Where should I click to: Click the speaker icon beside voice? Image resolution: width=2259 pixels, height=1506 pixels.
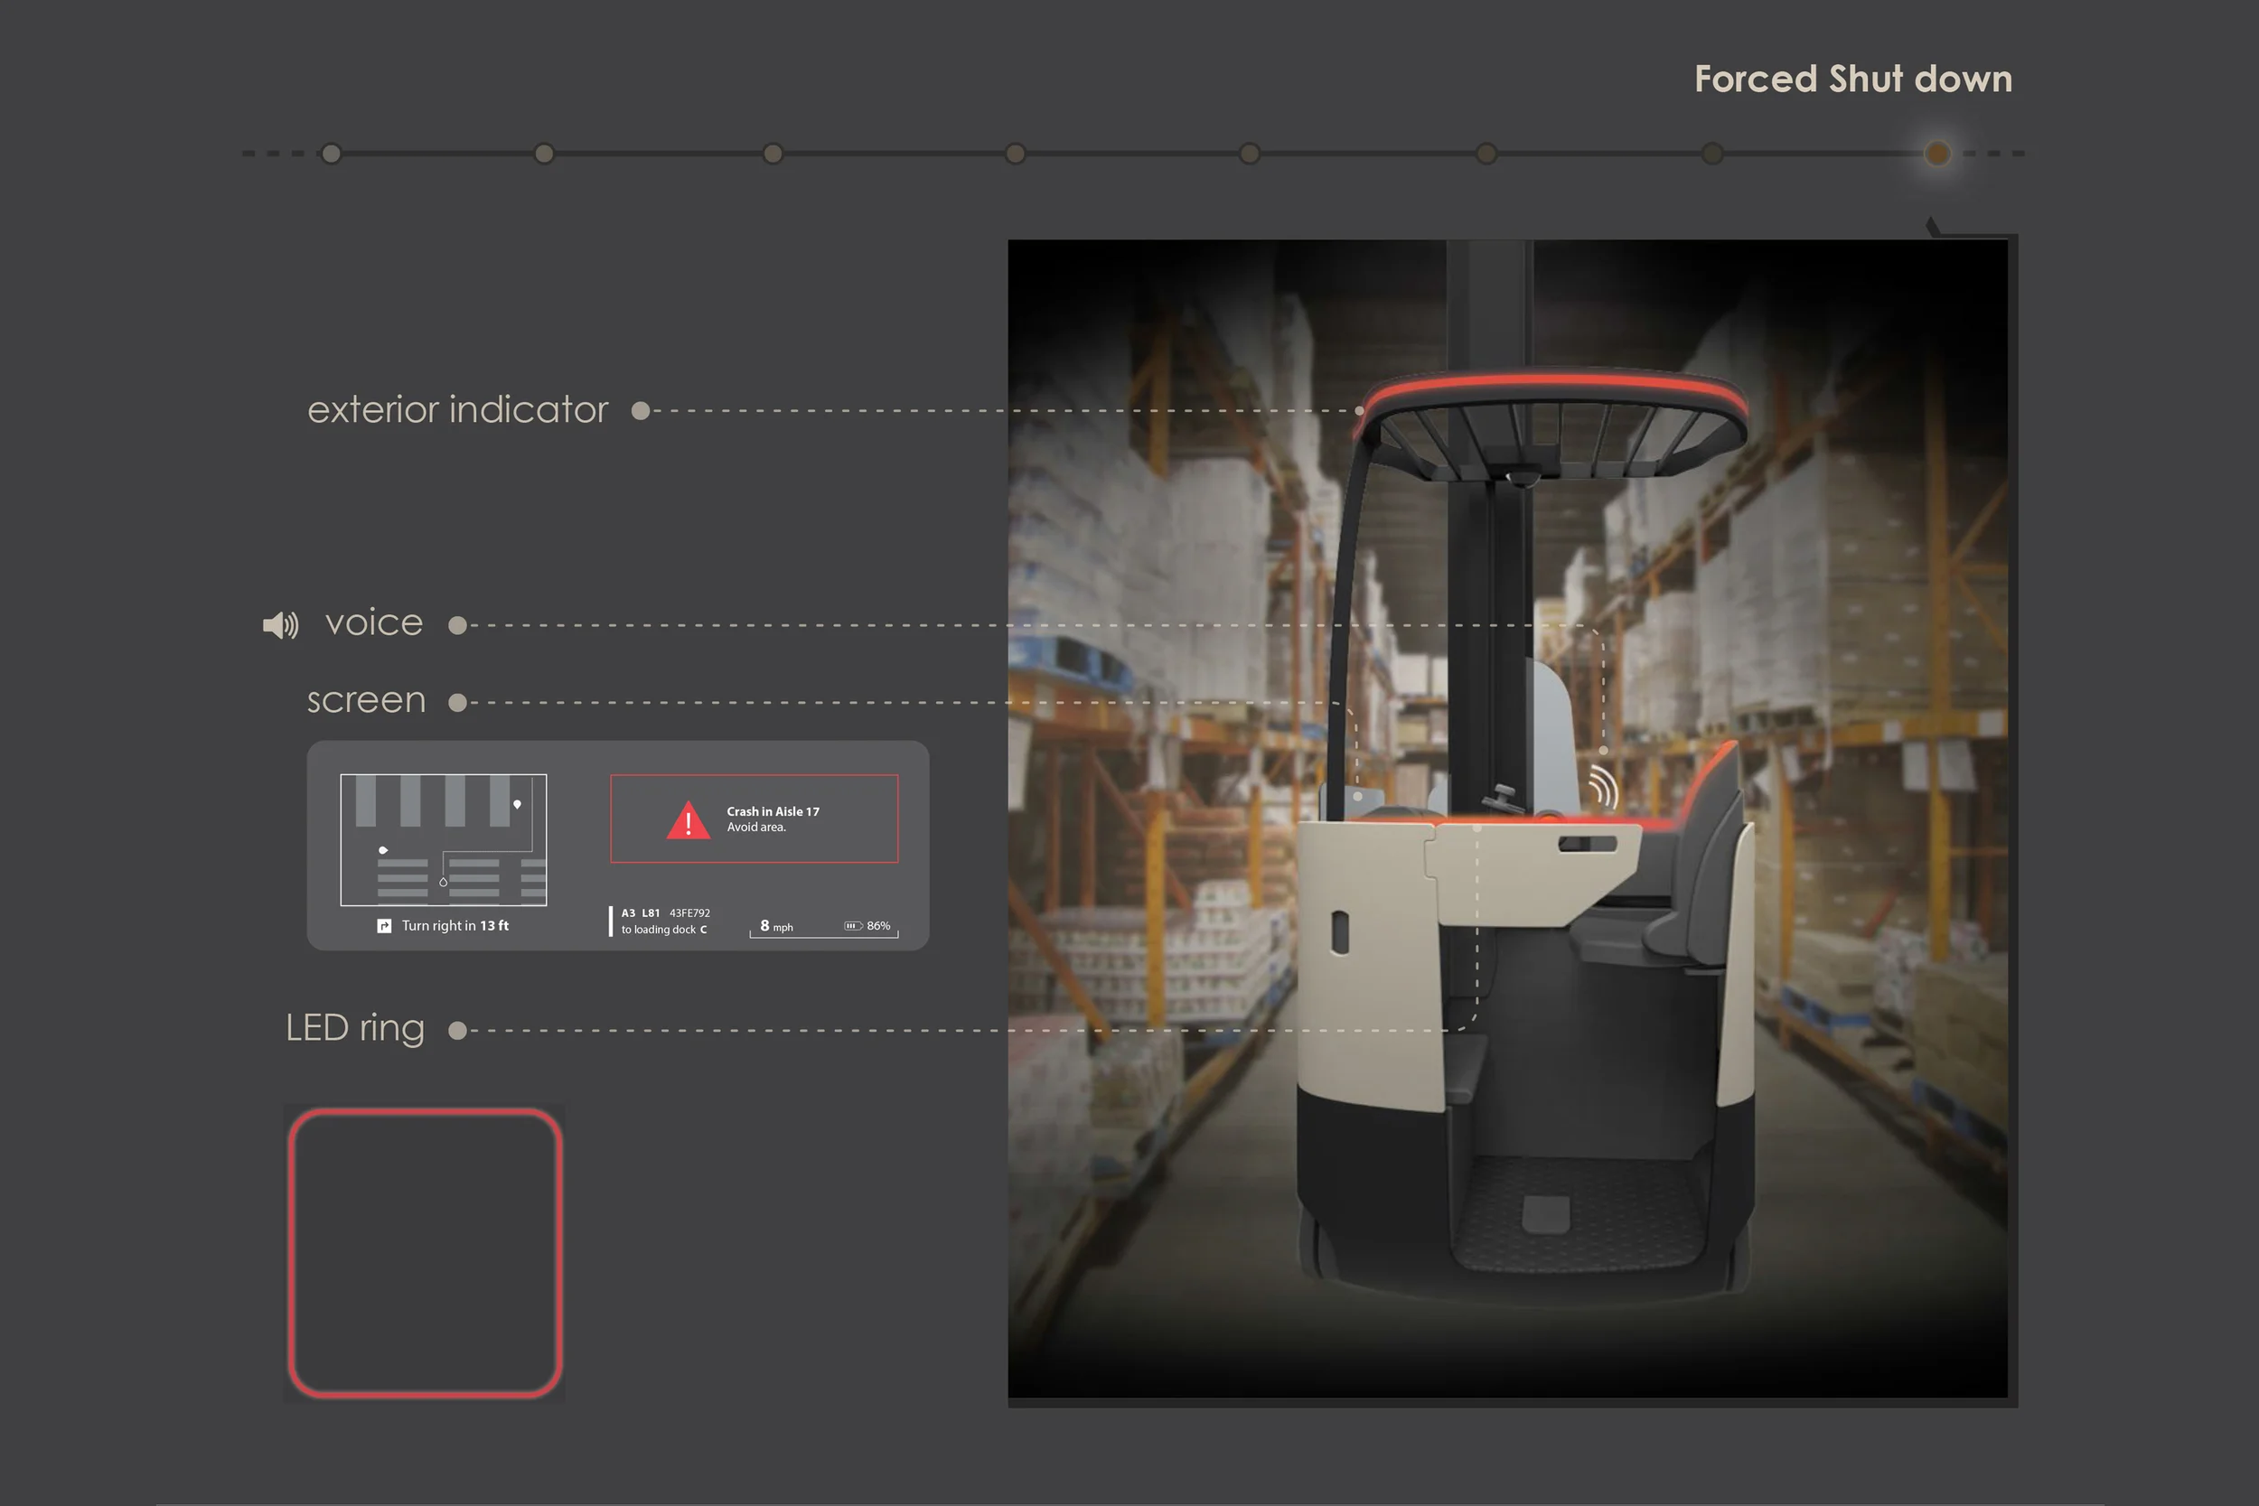tap(280, 625)
